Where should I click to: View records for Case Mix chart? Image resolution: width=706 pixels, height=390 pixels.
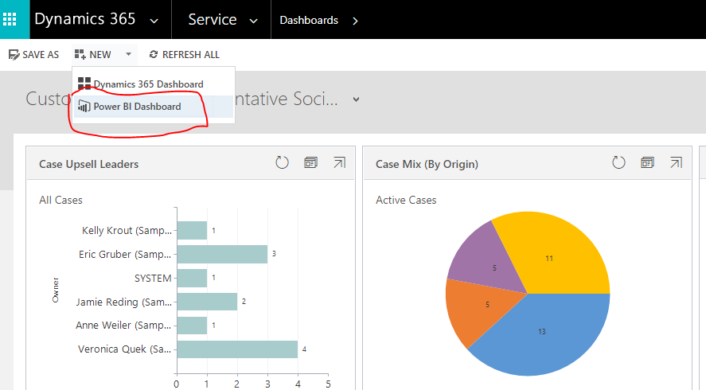(x=647, y=162)
